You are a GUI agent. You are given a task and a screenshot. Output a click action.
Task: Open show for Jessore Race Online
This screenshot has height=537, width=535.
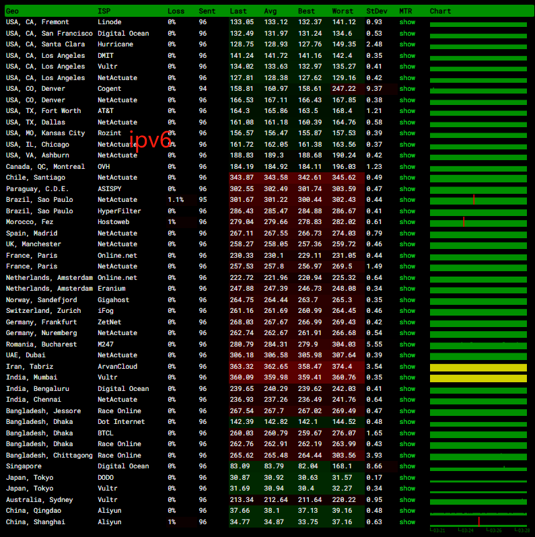[x=407, y=410]
